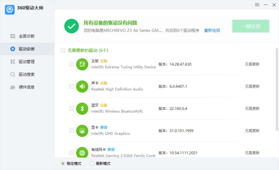279x170 pixels.
Task: Click the 蓝牙 Bluetooth device icon
Action: coord(82,109)
